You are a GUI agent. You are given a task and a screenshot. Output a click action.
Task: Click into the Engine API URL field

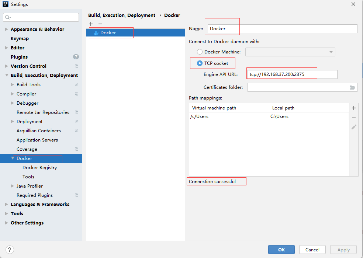pos(293,74)
